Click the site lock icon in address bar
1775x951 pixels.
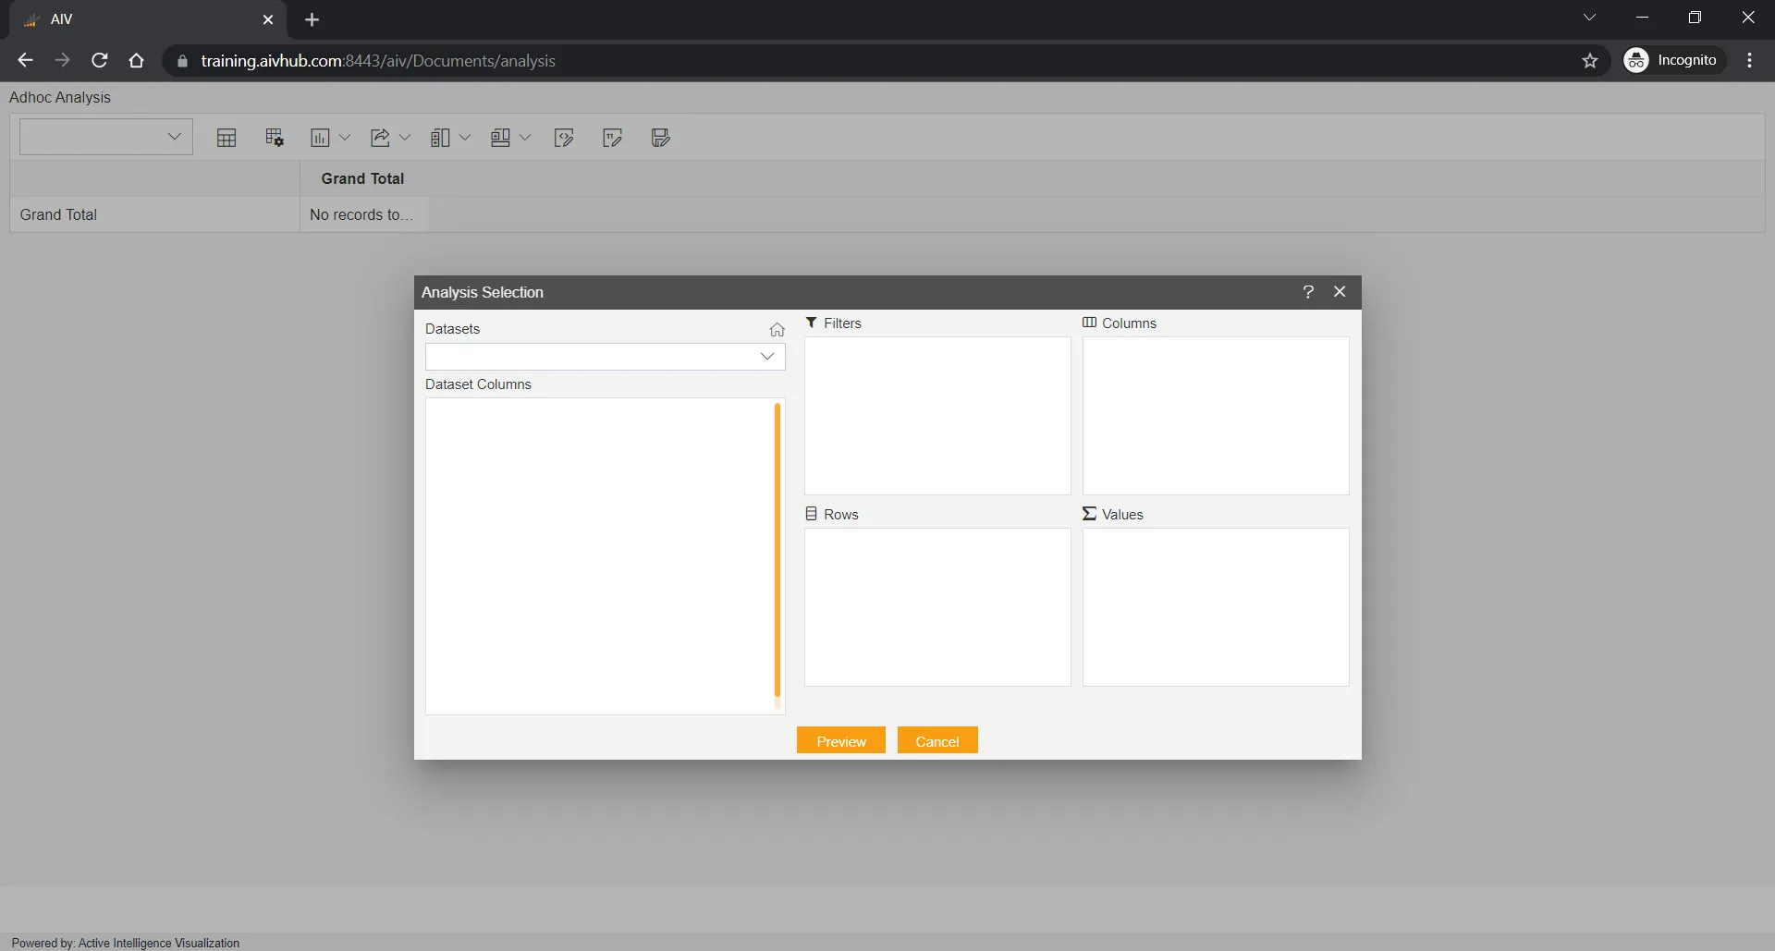click(x=182, y=61)
